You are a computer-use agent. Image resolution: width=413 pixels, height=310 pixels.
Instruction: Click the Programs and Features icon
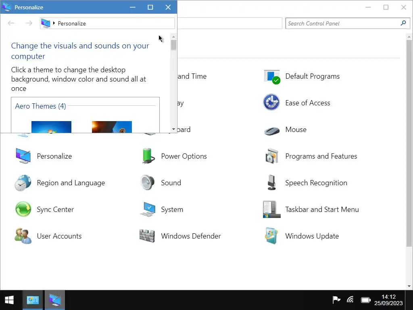pos(272,156)
